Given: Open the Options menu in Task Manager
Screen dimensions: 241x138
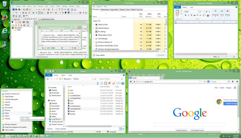Looking at the screenshot, I should click(x=99, y=7).
